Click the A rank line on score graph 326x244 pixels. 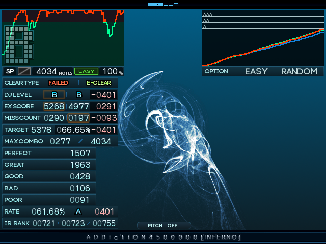[x=263, y=28]
